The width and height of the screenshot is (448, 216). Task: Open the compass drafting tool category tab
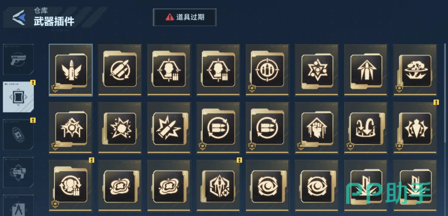click(18, 205)
